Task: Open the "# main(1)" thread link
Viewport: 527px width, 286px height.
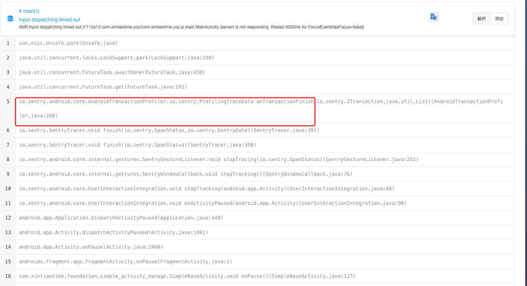Action: [x=29, y=11]
